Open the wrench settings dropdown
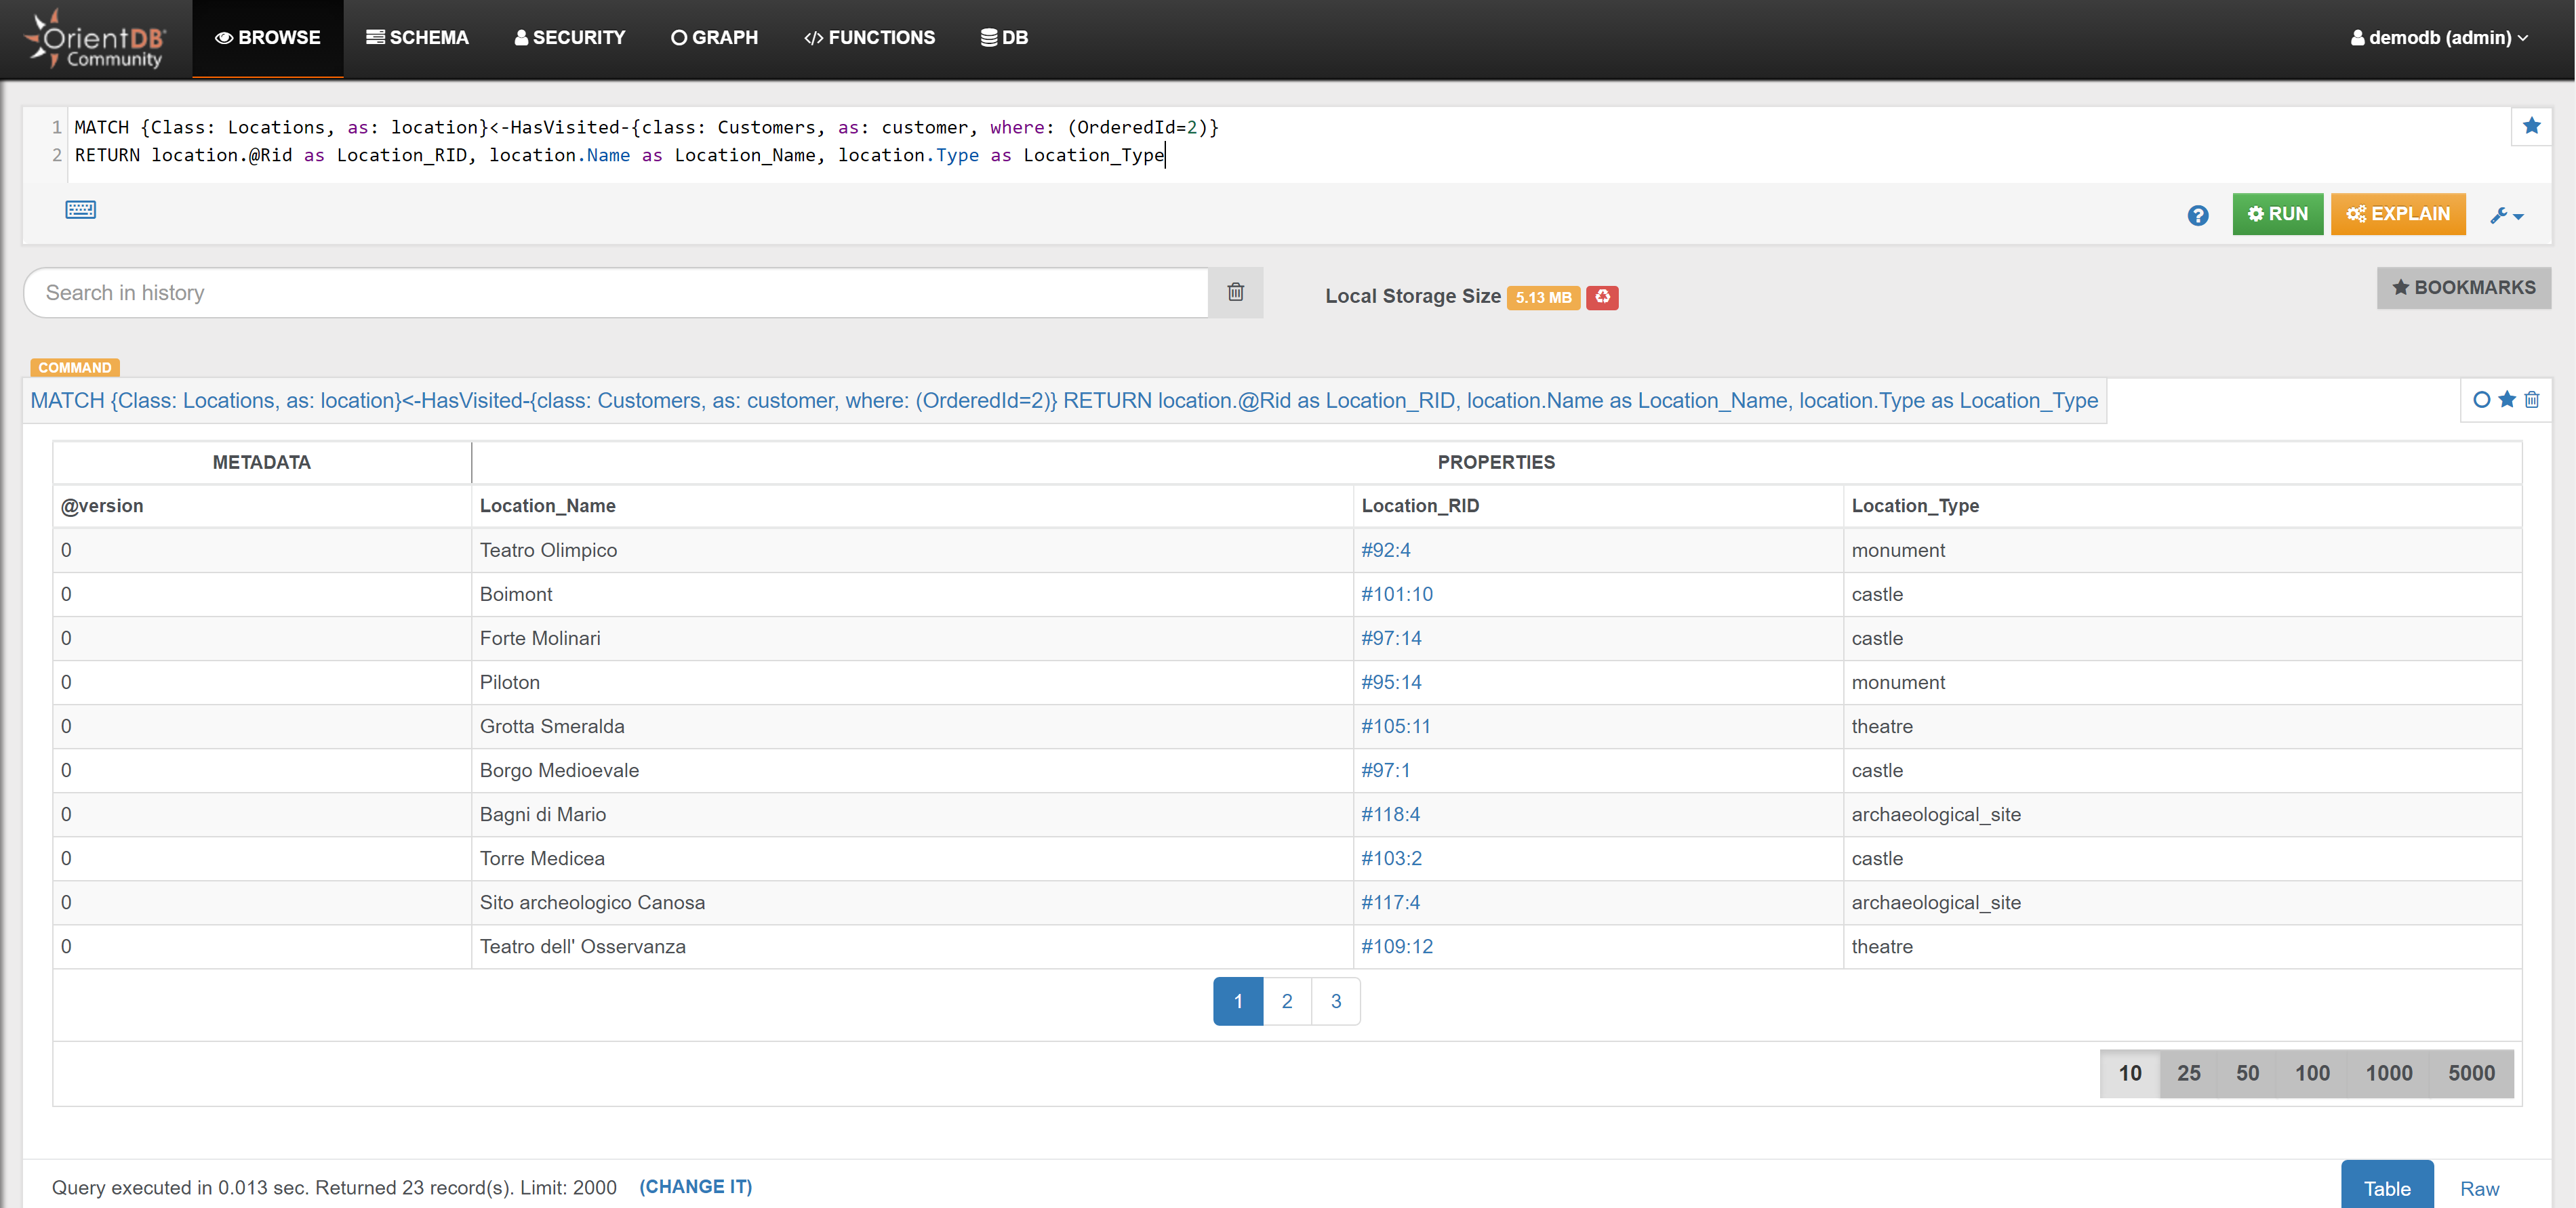The height and width of the screenshot is (1208, 2576). pyautogui.click(x=2506, y=215)
